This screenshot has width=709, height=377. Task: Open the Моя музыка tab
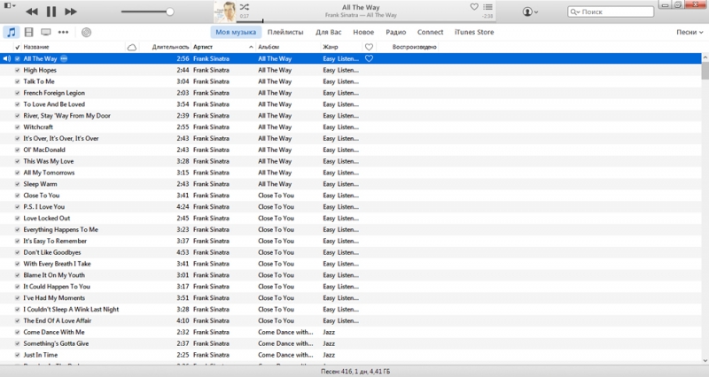[x=236, y=32]
